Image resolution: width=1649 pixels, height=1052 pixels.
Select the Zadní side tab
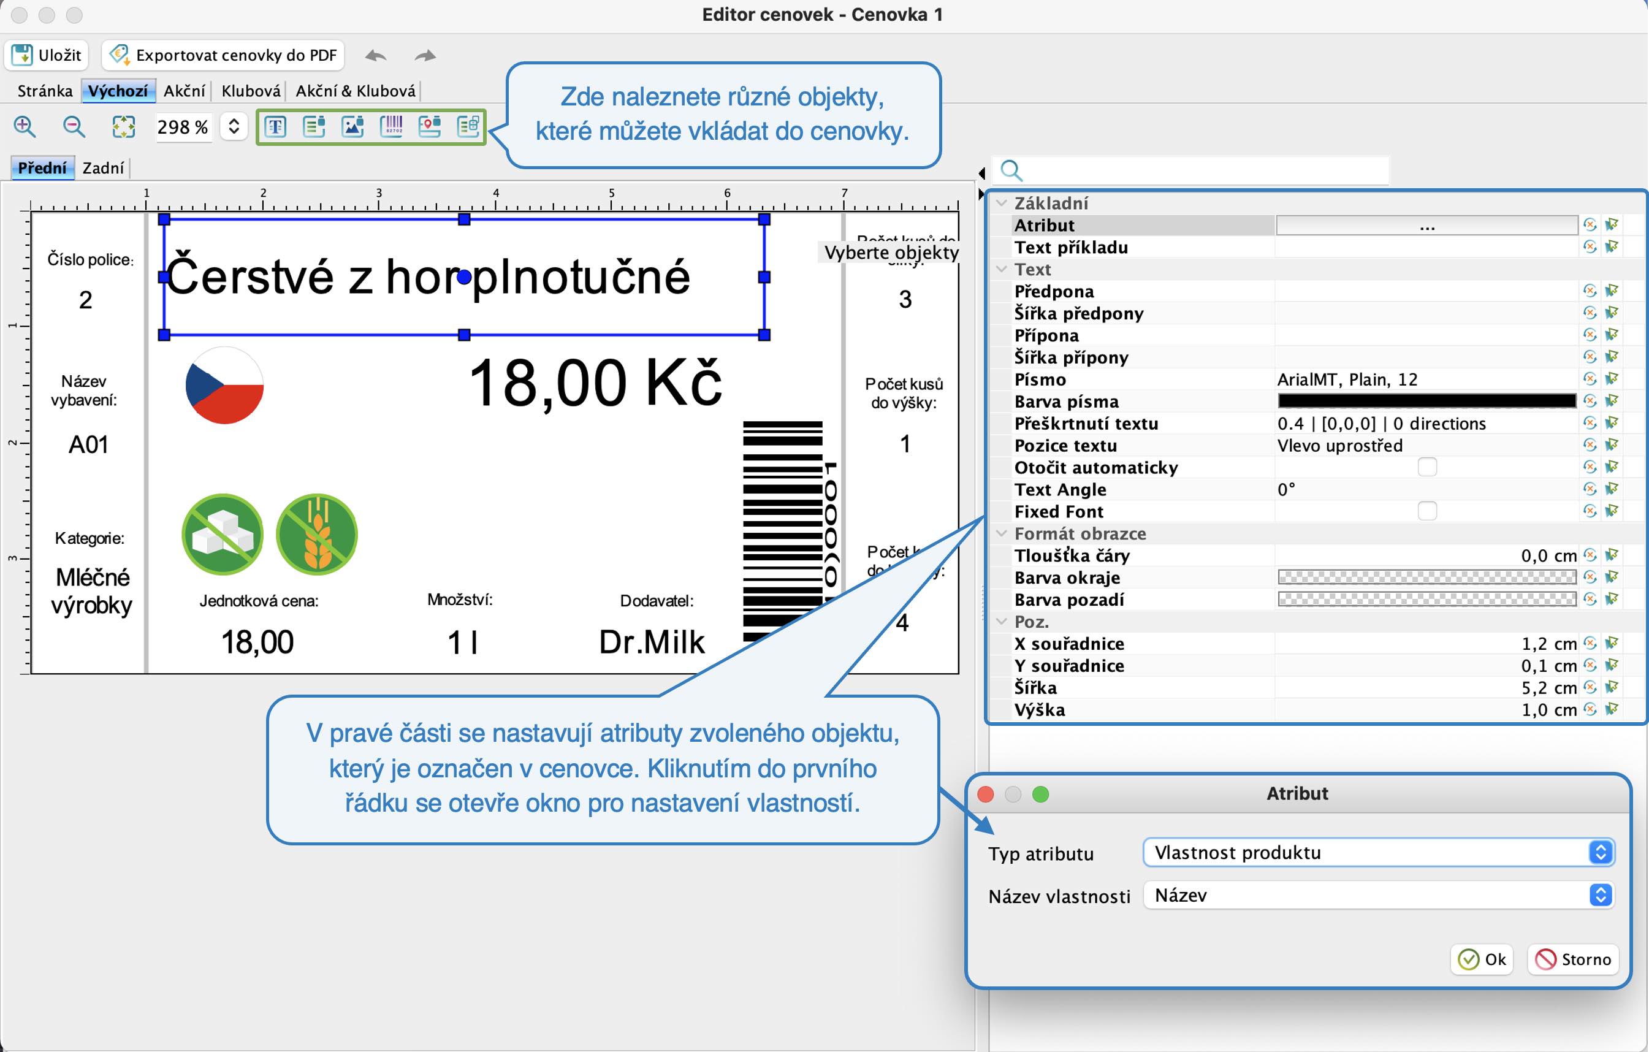point(103,168)
